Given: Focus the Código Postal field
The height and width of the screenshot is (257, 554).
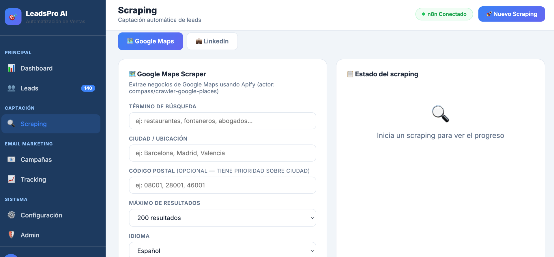Looking at the screenshot, I should [x=222, y=185].
